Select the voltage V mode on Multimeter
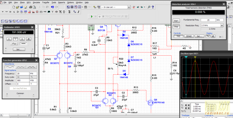Image resolution: width=233 pixels, height=118 pixels. pyautogui.click(x=15, y=39)
